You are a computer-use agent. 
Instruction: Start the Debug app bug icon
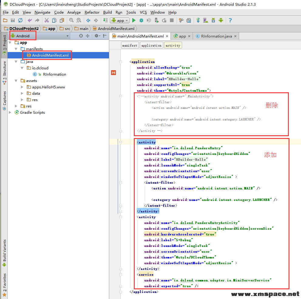coord(141,20)
